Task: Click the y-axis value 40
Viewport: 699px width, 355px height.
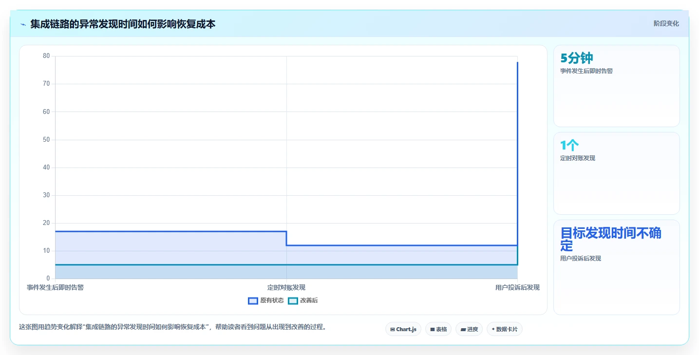Action: point(46,168)
